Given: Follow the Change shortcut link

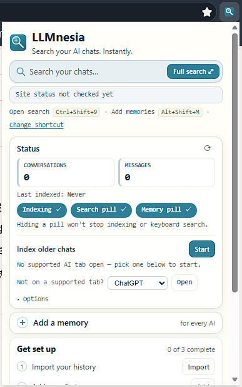Looking at the screenshot, I should point(36,125).
